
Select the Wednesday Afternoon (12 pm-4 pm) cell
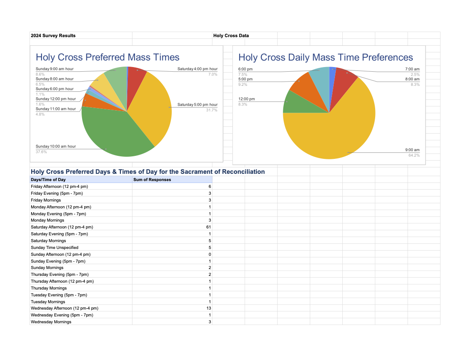[x=65, y=308]
